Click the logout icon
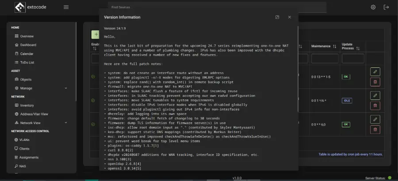 pyautogui.click(x=386, y=7)
